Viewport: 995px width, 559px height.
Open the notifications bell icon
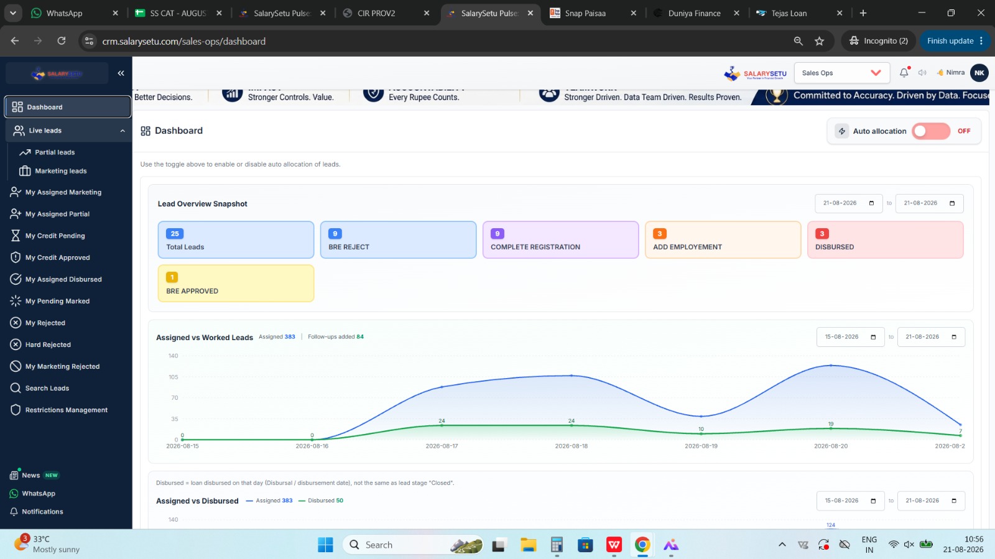(904, 73)
